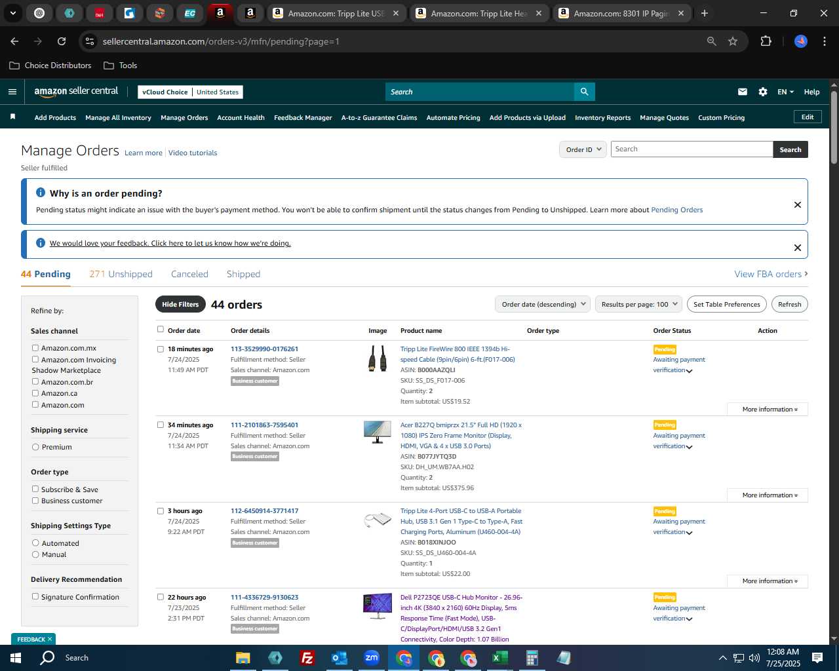Click the Hide Filters button
Screen dimensions: 839x671
coord(180,304)
